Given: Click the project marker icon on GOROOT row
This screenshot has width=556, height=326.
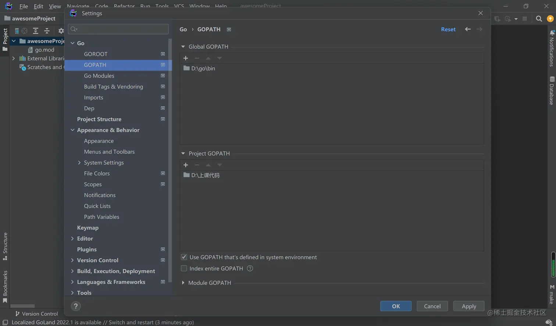Looking at the screenshot, I should click(163, 54).
